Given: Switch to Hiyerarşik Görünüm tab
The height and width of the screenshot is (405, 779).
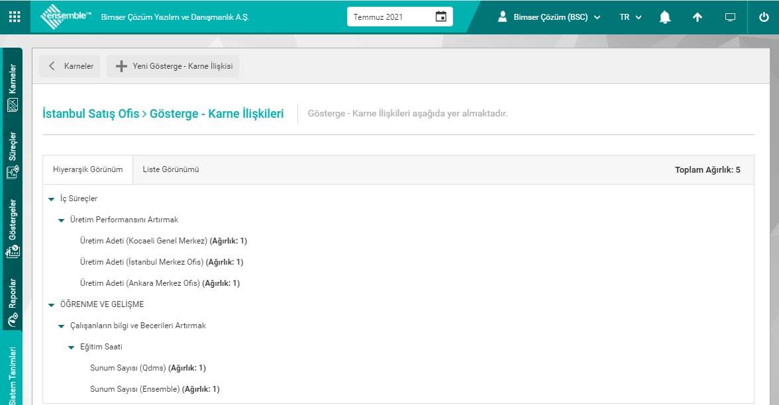Looking at the screenshot, I should click(88, 169).
